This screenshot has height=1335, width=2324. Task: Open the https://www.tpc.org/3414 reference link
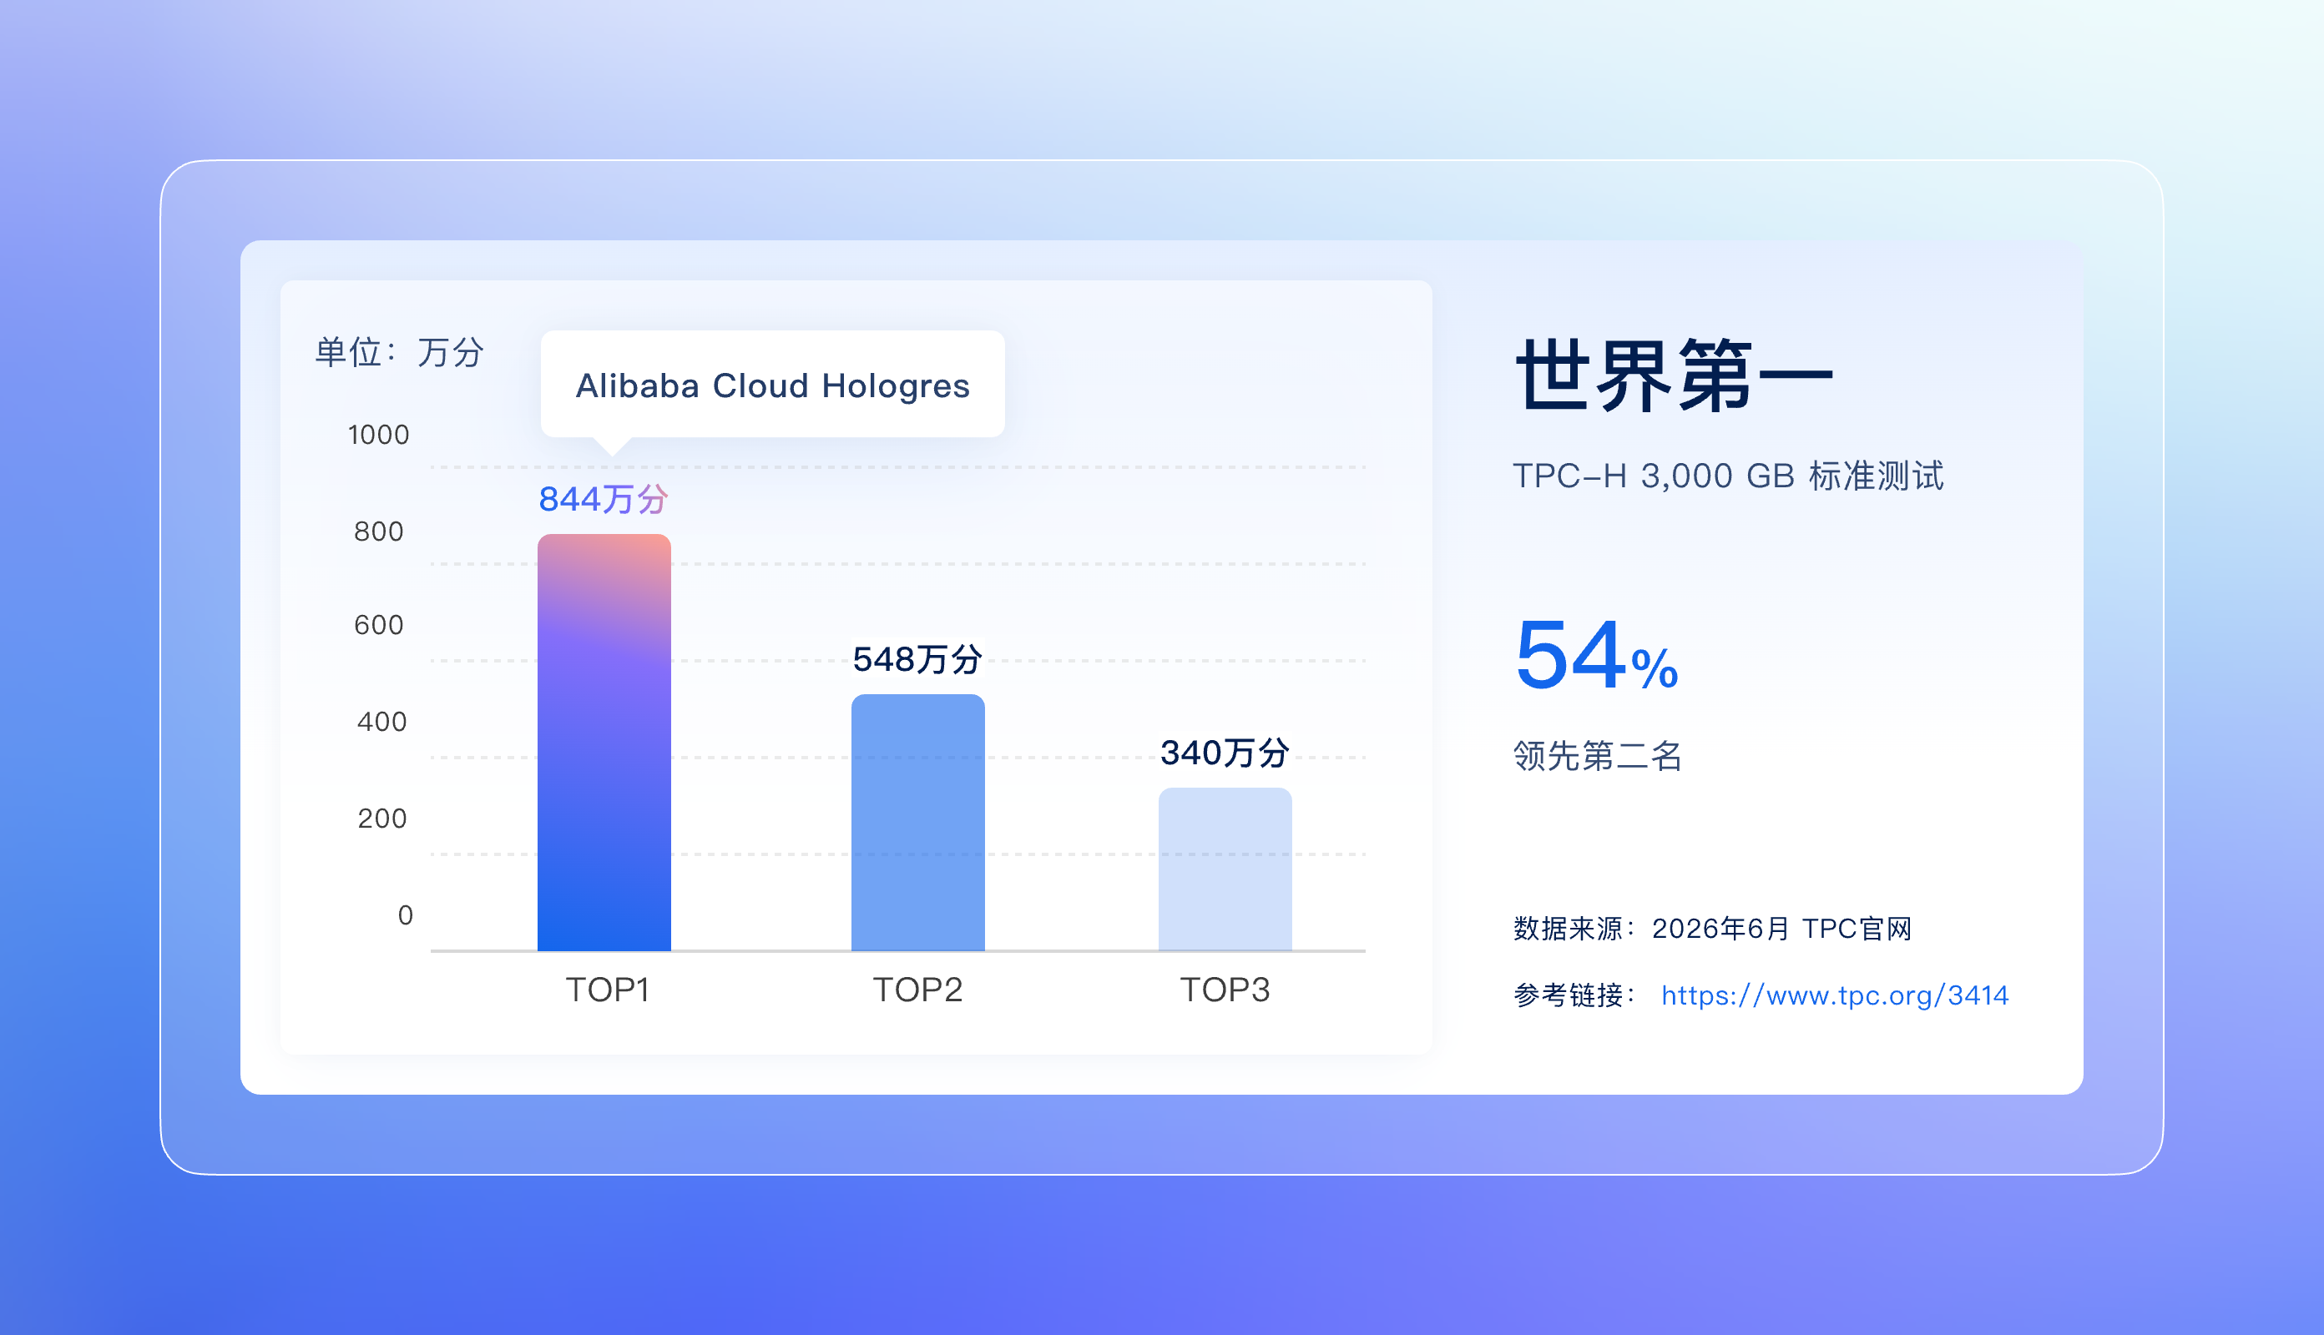point(1834,995)
